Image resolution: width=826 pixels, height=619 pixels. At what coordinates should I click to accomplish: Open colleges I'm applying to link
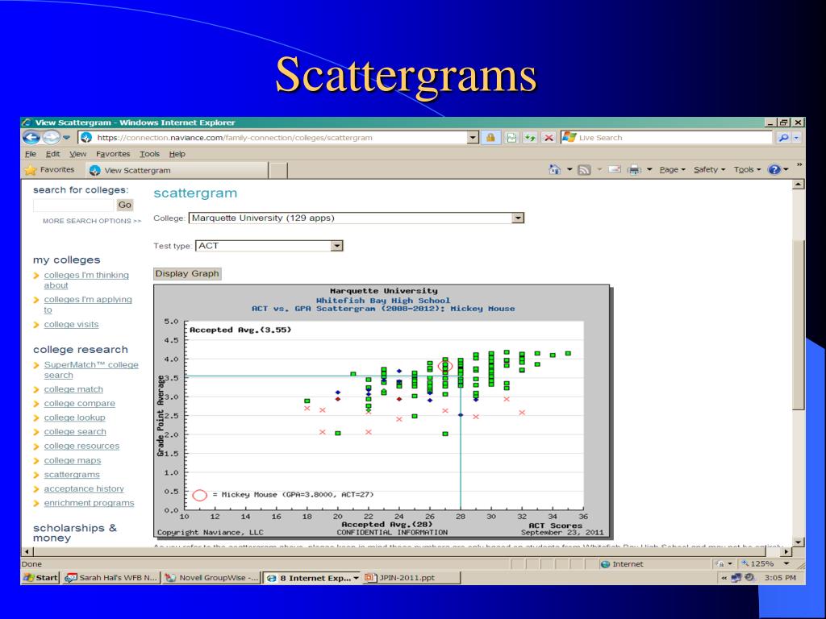click(x=88, y=304)
